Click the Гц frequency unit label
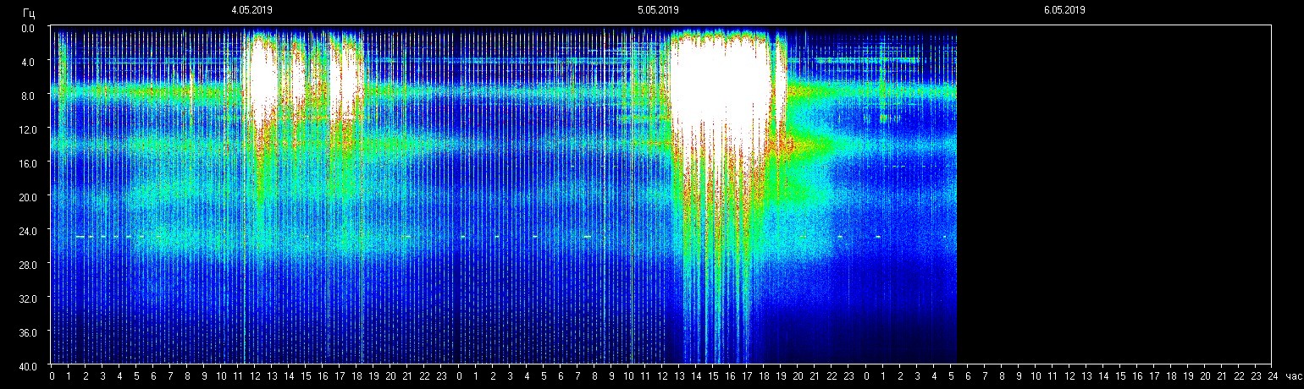The width and height of the screenshot is (1304, 389). (x=29, y=13)
